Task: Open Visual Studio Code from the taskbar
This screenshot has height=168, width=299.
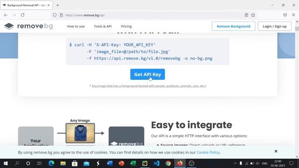Action: coord(157,163)
